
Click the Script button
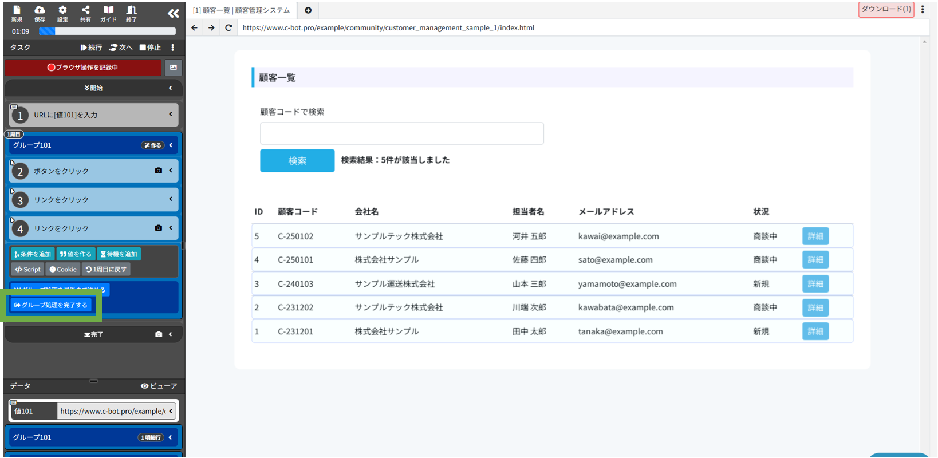pos(27,269)
